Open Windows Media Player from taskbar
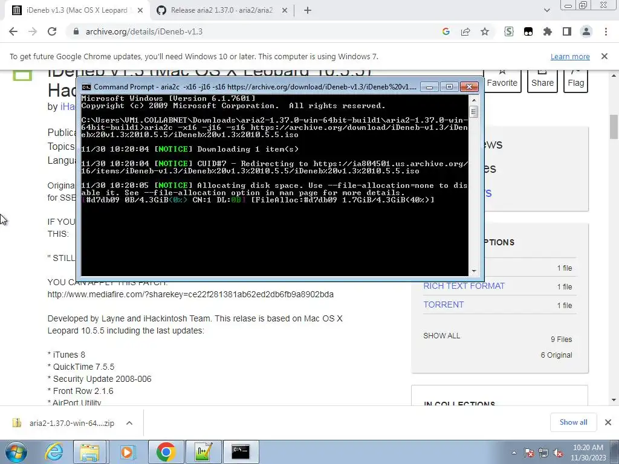The width and height of the screenshot is (619, 464). [127, 452]
